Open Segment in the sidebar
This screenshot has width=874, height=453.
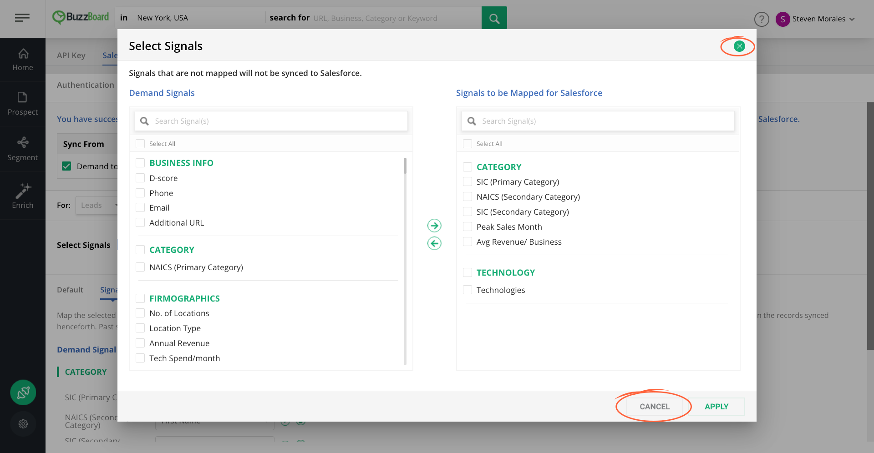[x=23, y=149]
